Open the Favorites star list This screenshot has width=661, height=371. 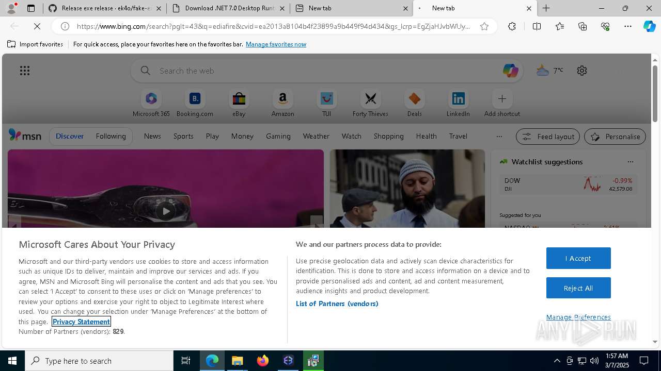560,26
